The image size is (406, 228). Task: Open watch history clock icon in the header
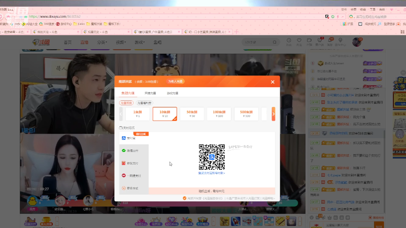[x=289, y=42]
